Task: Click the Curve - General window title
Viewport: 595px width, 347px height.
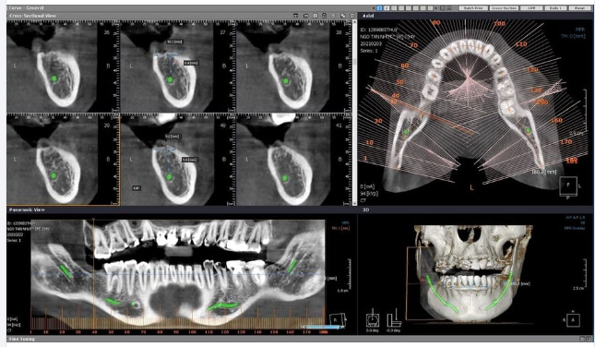Action: click(x=26, y=7)
